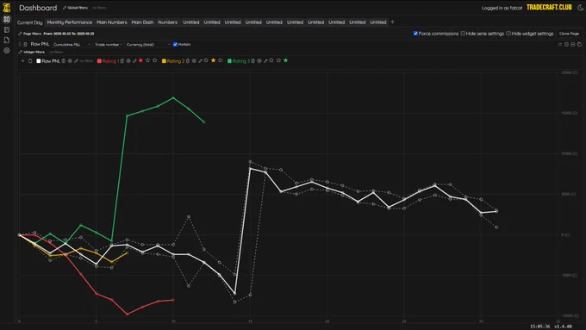The width and height of the screenshot is (586, 330).
Task: Open Rating 1 serie settings gear icon
Action: 128,61
